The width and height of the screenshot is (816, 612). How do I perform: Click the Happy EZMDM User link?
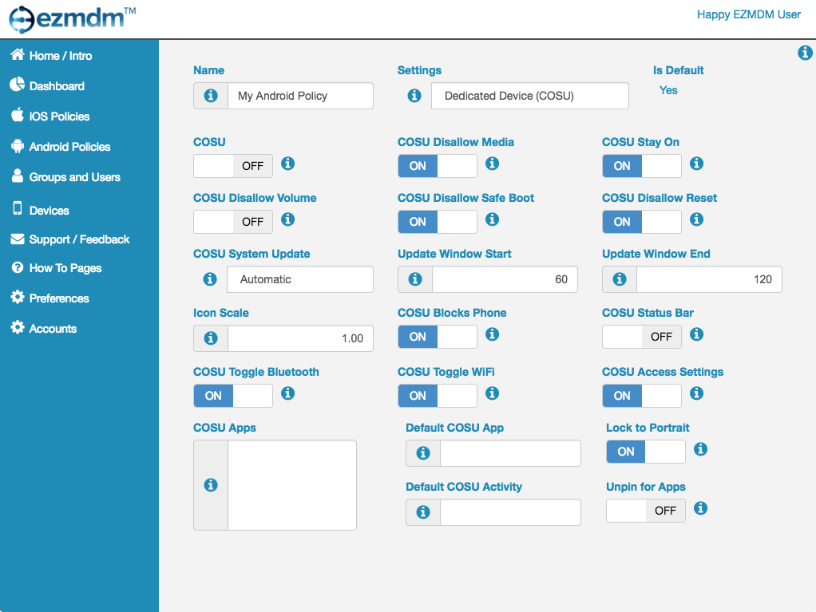749,14
